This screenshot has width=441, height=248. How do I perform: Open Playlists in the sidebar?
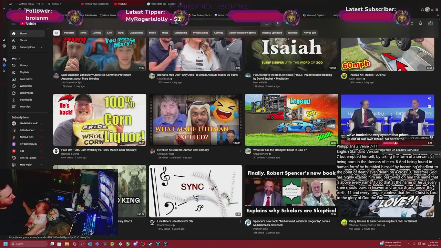click(x=27, y=72)
